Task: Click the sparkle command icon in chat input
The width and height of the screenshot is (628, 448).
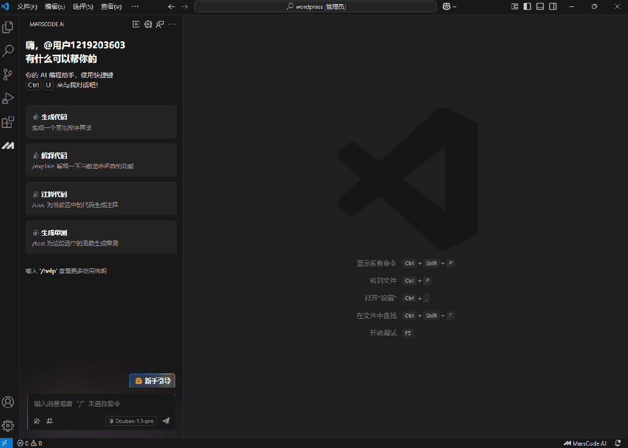Action: click(x=37, y=421)
